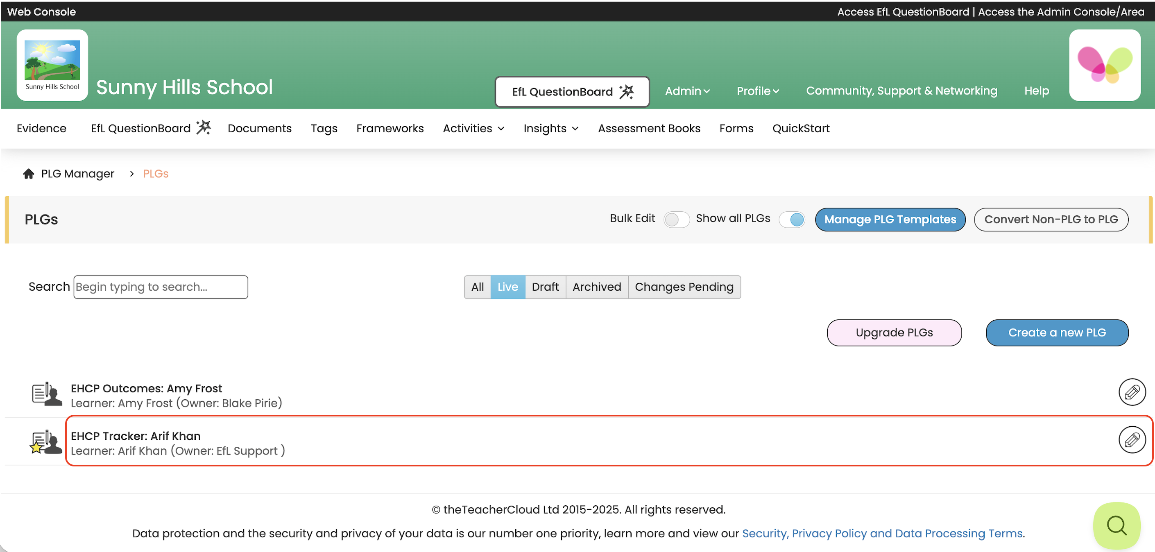Screen dimensions: 1155x552
Task: Open the Profile dropdown
Action: [x=757, y=91]
